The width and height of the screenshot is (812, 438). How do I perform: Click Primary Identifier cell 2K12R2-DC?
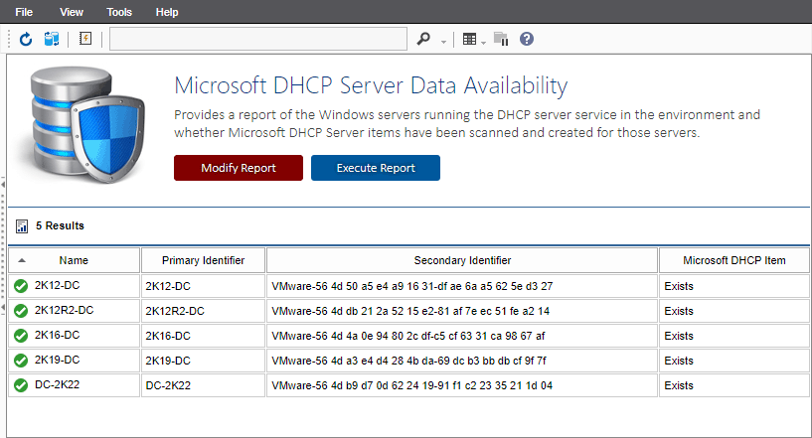[x=203, y=311]
